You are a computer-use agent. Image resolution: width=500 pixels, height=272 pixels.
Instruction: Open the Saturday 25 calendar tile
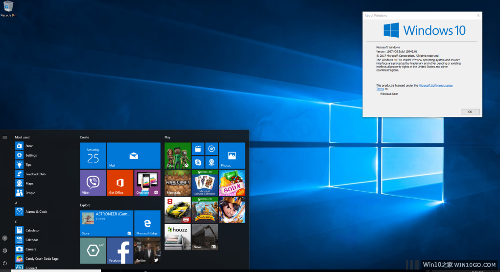[x=93, y=156]
